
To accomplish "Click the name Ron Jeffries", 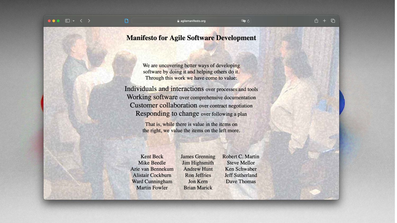I will click(x=198, y=175).
